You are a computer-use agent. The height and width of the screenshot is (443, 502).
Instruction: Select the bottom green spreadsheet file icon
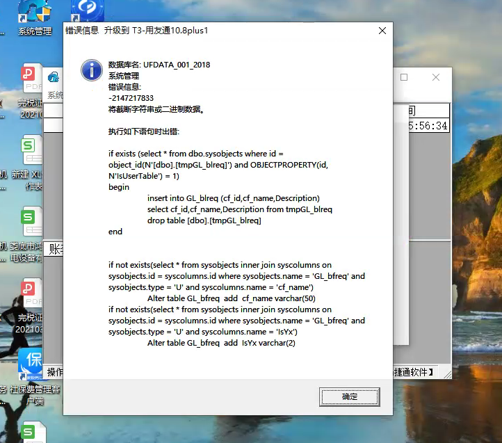pos(33,432)
